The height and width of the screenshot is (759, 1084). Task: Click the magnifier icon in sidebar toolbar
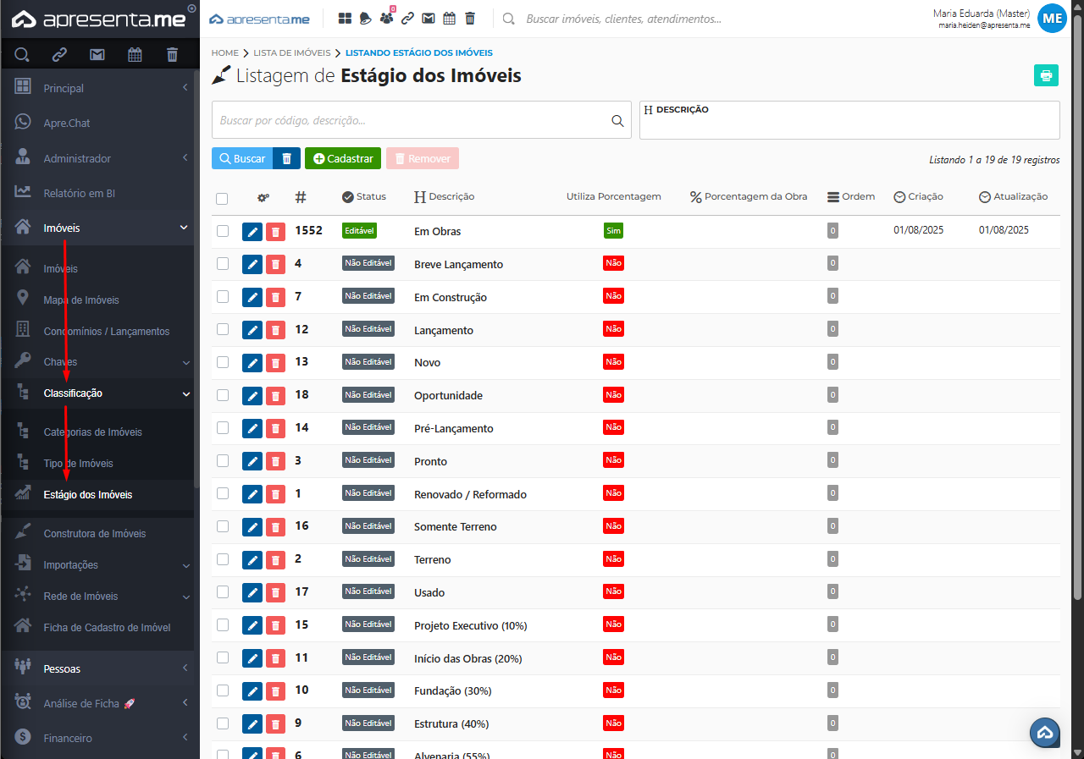tap(22, 55)
